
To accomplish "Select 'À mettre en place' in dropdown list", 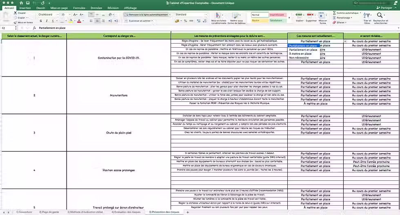I will [300, 54].
